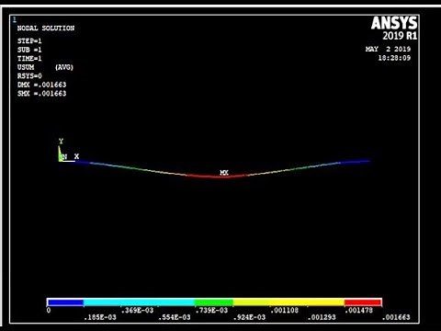Screen dimensions: 441x331
Task: Click the 'SMX =.001663' value
Action: pyautogui.click(x=41, y=94)
